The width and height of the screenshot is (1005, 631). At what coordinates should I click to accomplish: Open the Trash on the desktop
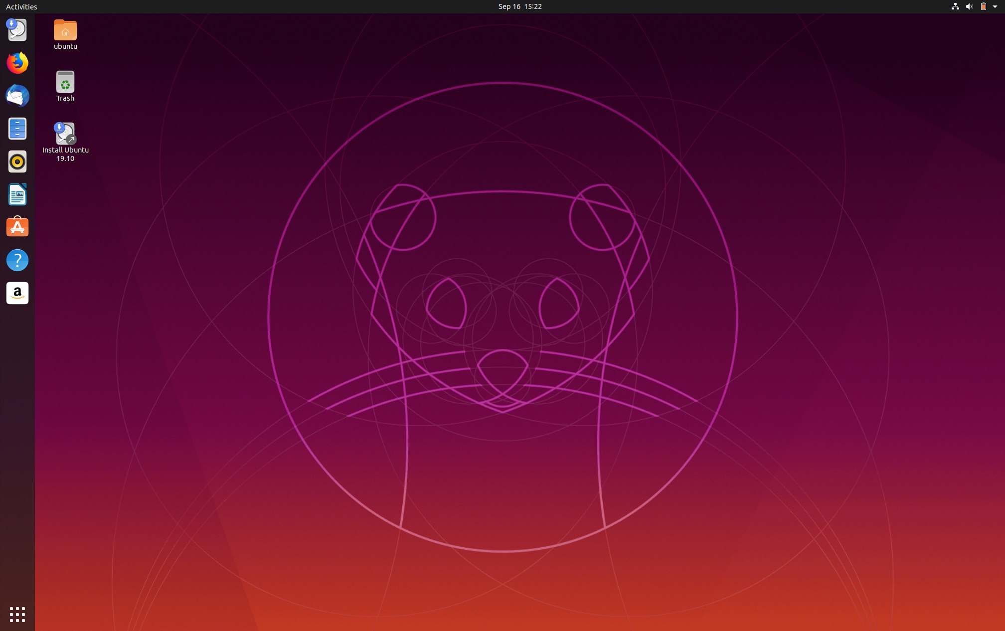[65, 82]
